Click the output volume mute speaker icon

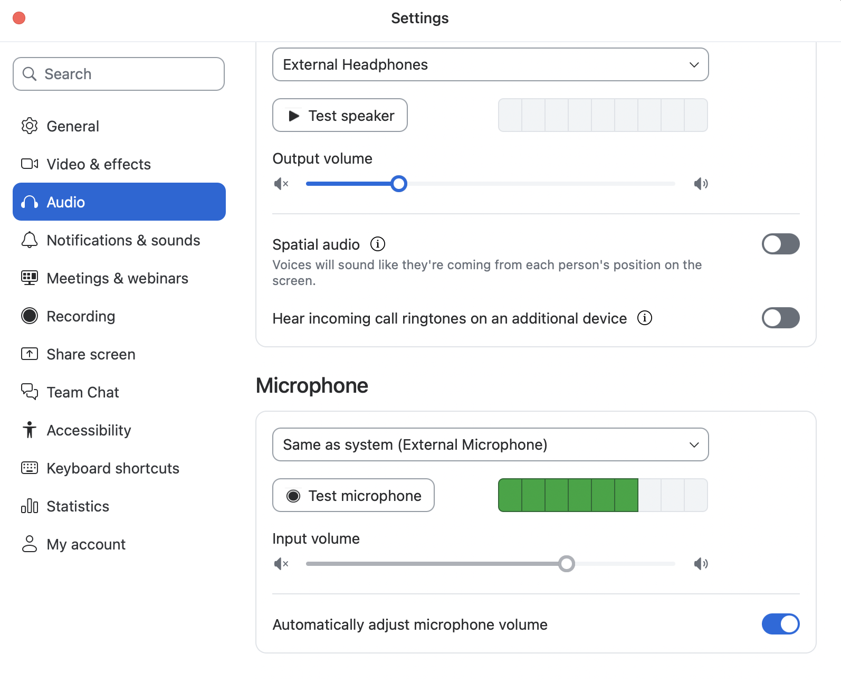[281, 184]
